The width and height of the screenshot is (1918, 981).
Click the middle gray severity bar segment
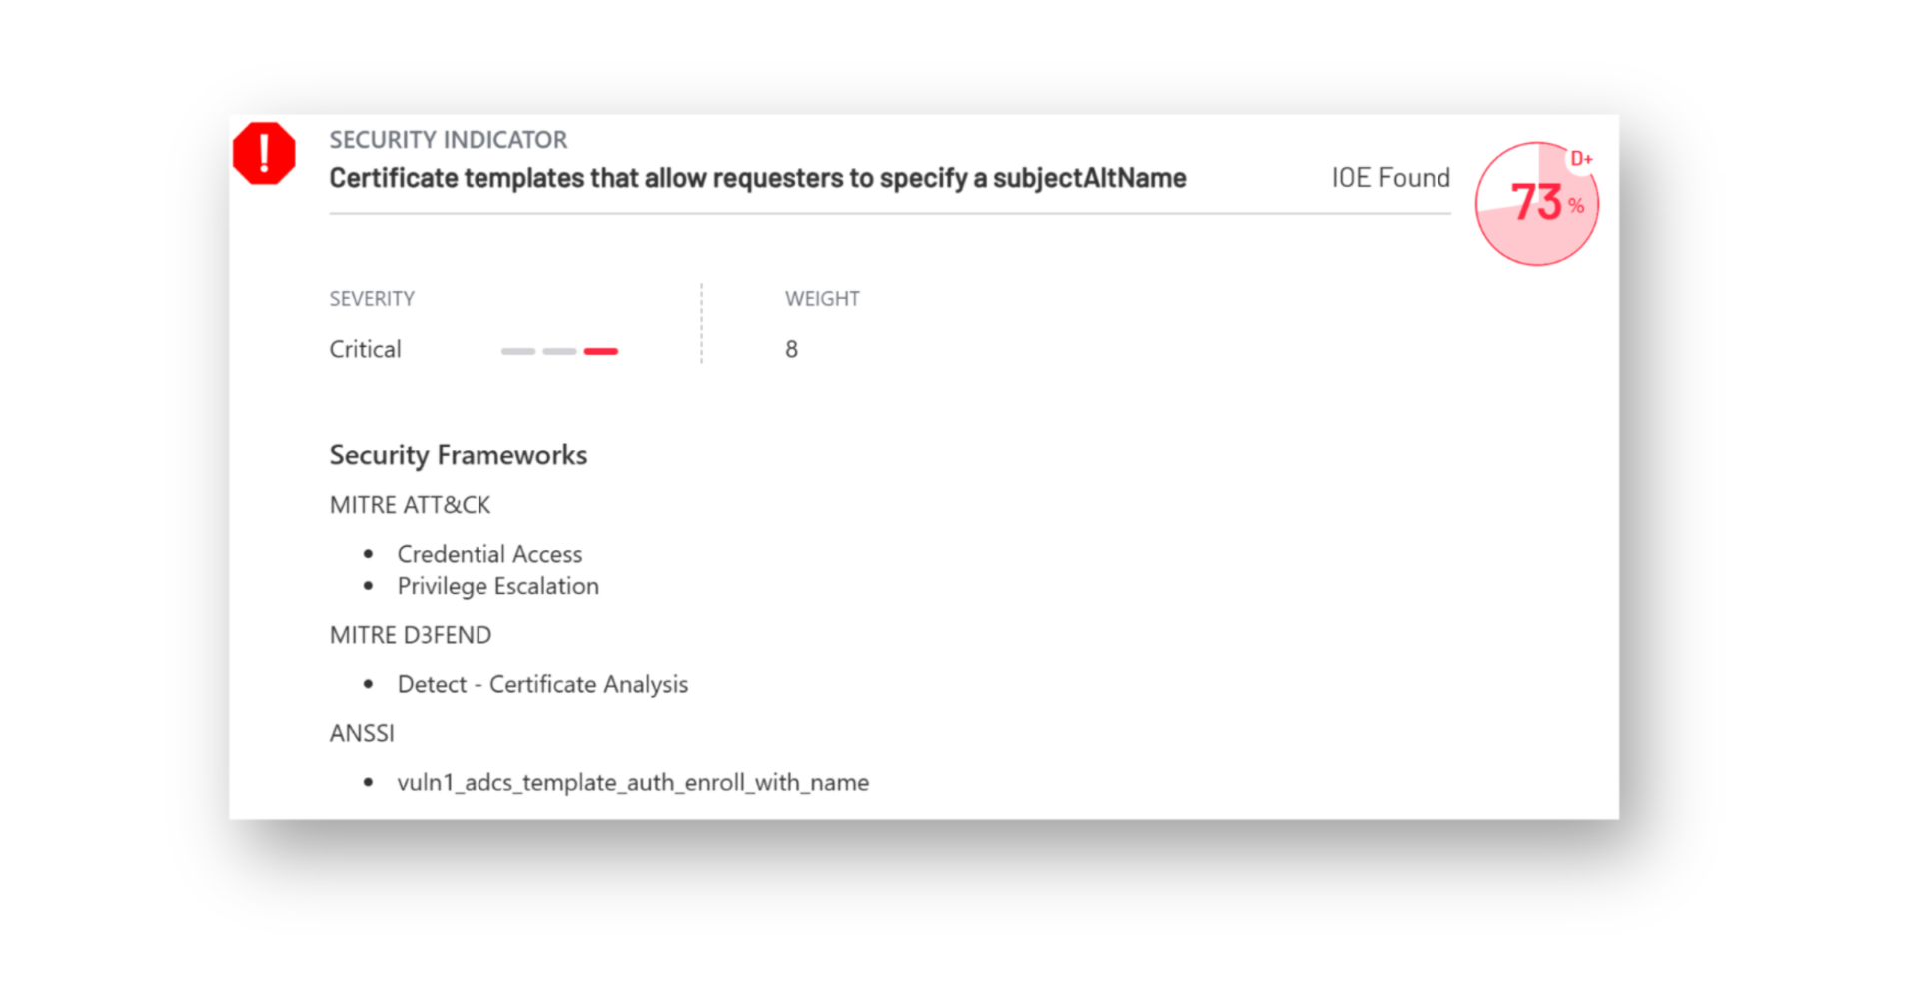[559, 351]
